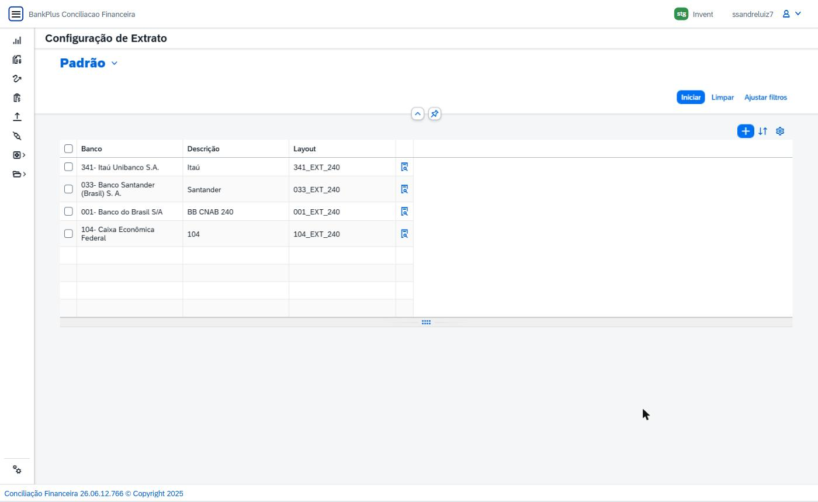818x502 pixels.
Task: Click the Limpar button
Action: pos(723,98)
